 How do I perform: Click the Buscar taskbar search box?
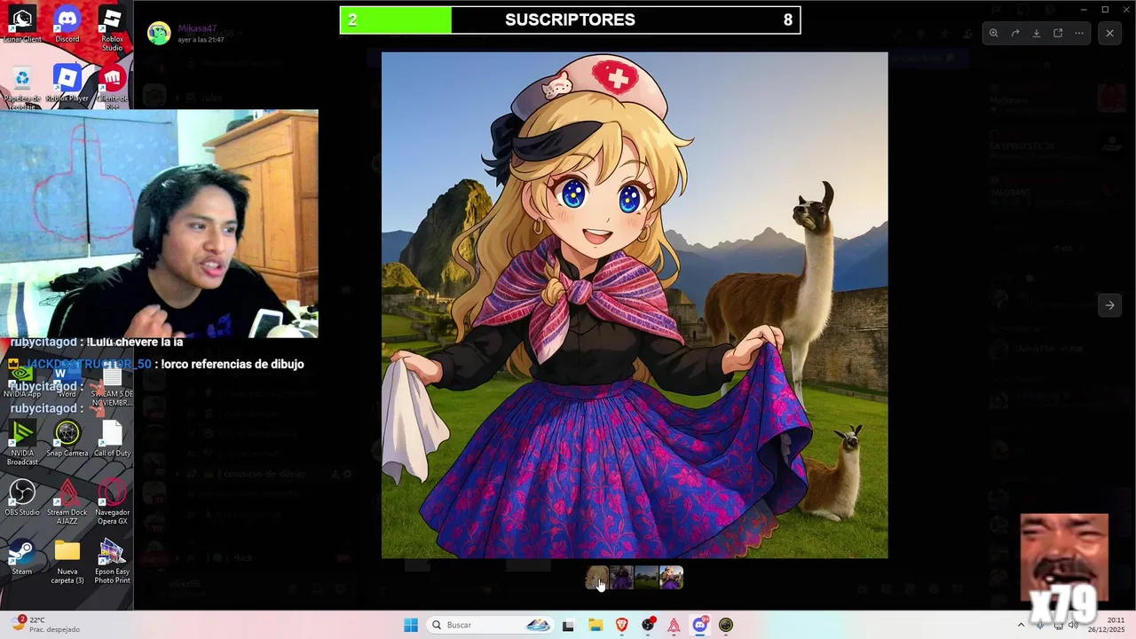(491, 625)
